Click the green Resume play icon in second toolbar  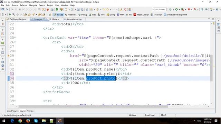click(x=10, y=14)
